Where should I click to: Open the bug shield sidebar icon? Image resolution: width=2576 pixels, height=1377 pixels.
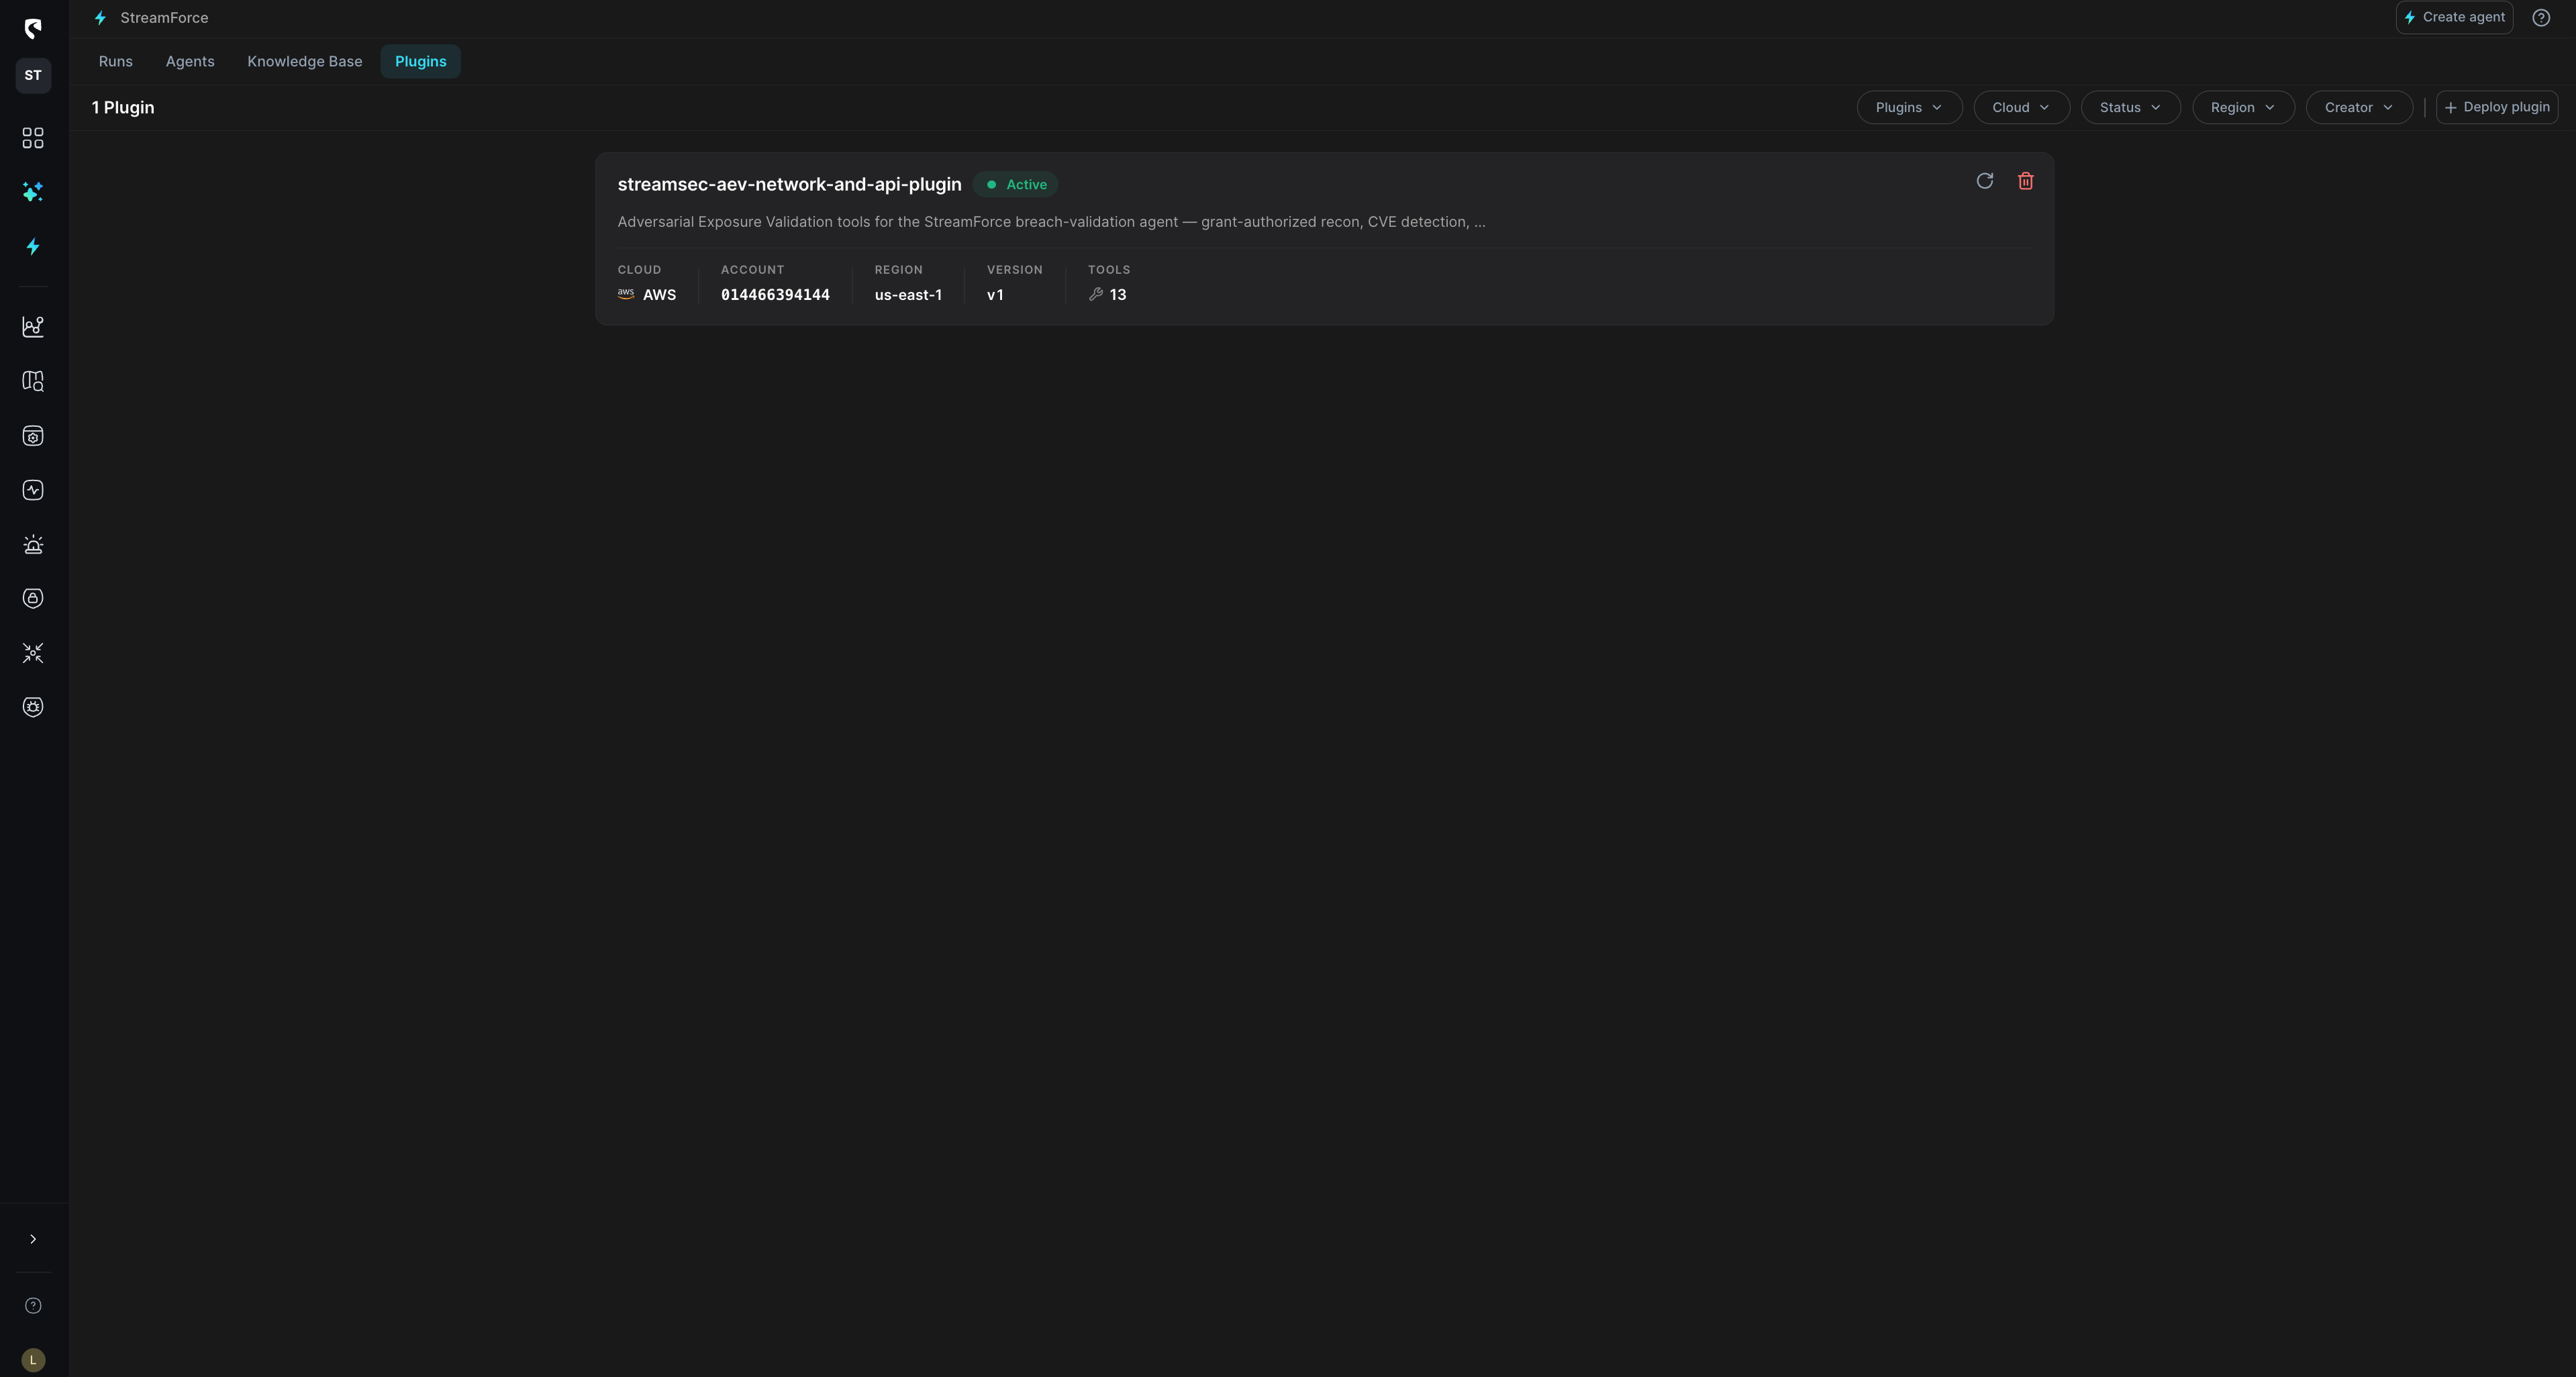(x=33, y=707)
